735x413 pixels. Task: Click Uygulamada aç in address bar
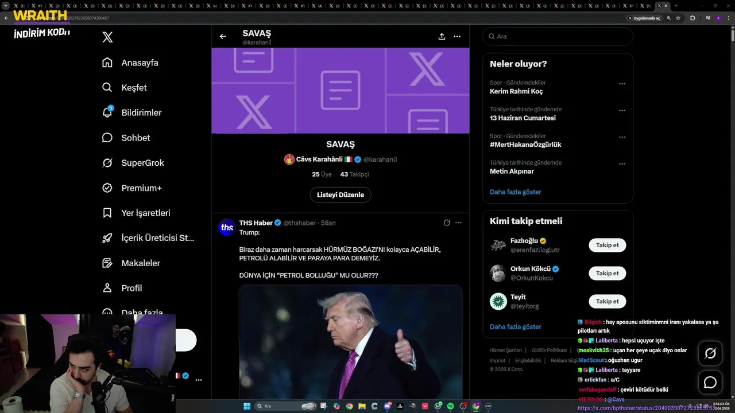[x=644, y=18]
